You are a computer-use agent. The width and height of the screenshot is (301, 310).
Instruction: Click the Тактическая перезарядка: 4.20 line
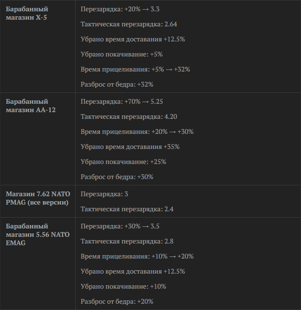click(x=129, y=117)
